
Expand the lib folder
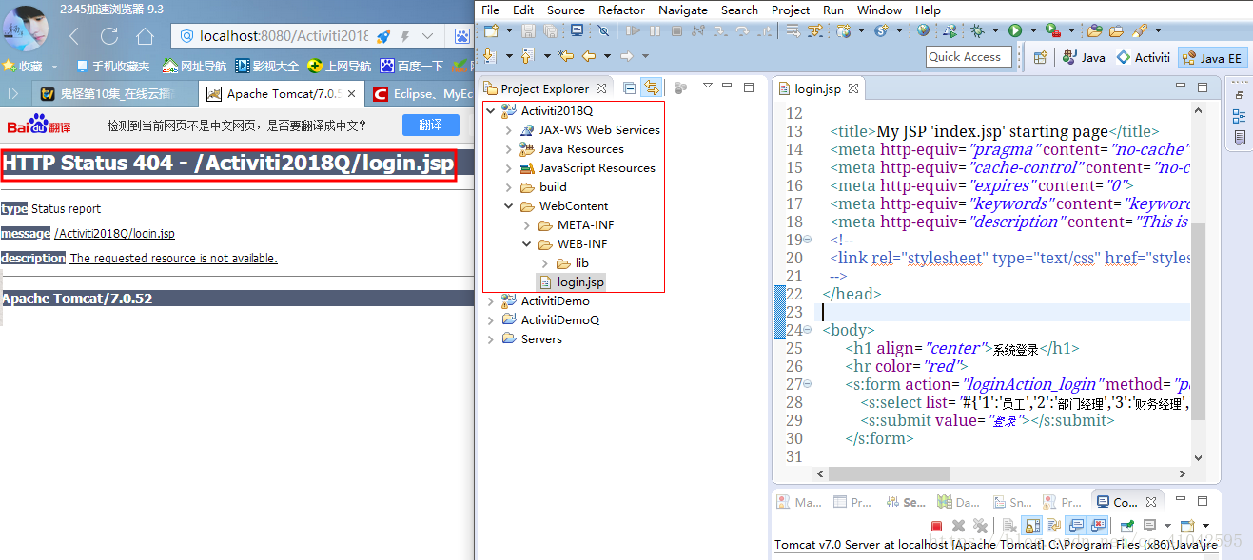[545, 263]
